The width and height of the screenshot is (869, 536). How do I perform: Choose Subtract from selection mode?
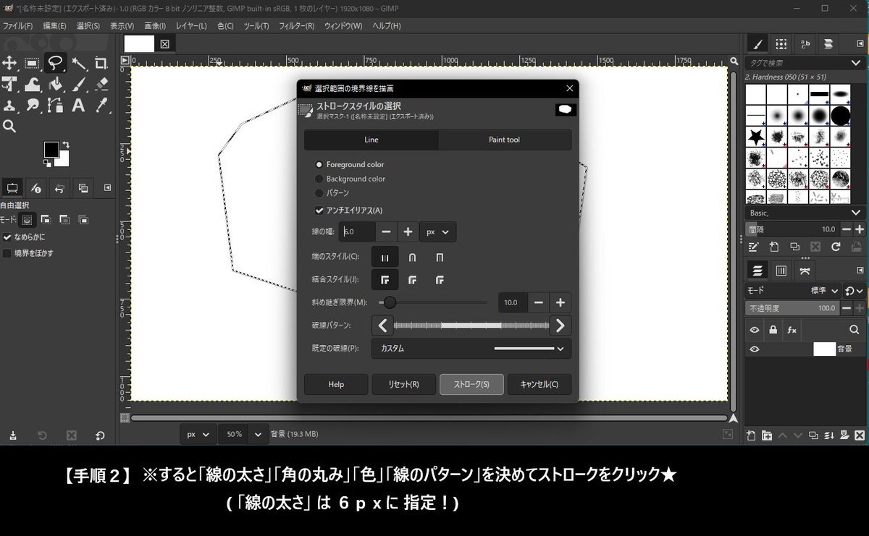(64, 219)
